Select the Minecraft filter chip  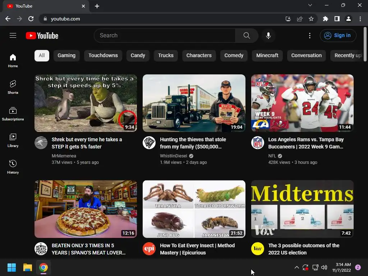(267, 55)
